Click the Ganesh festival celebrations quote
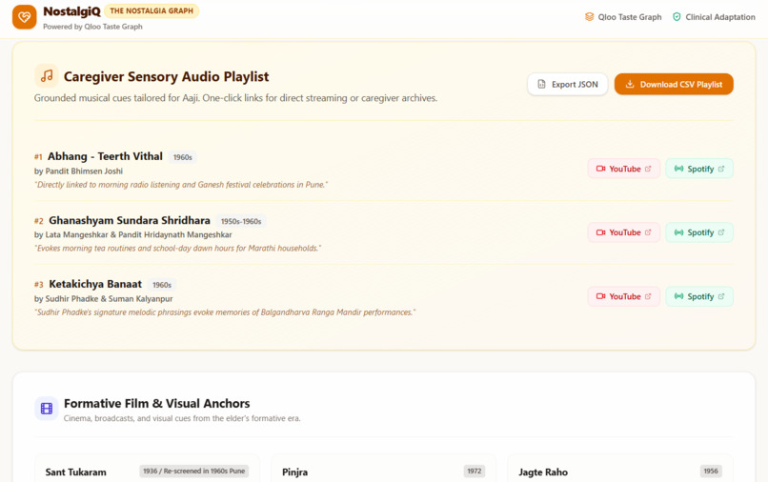 pyautogui.click(x=181, y=185)
